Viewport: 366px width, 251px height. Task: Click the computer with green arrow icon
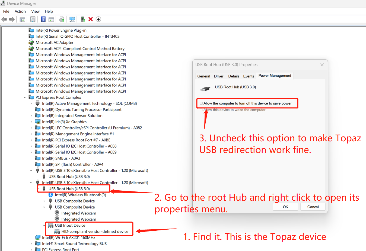(83, 19)
